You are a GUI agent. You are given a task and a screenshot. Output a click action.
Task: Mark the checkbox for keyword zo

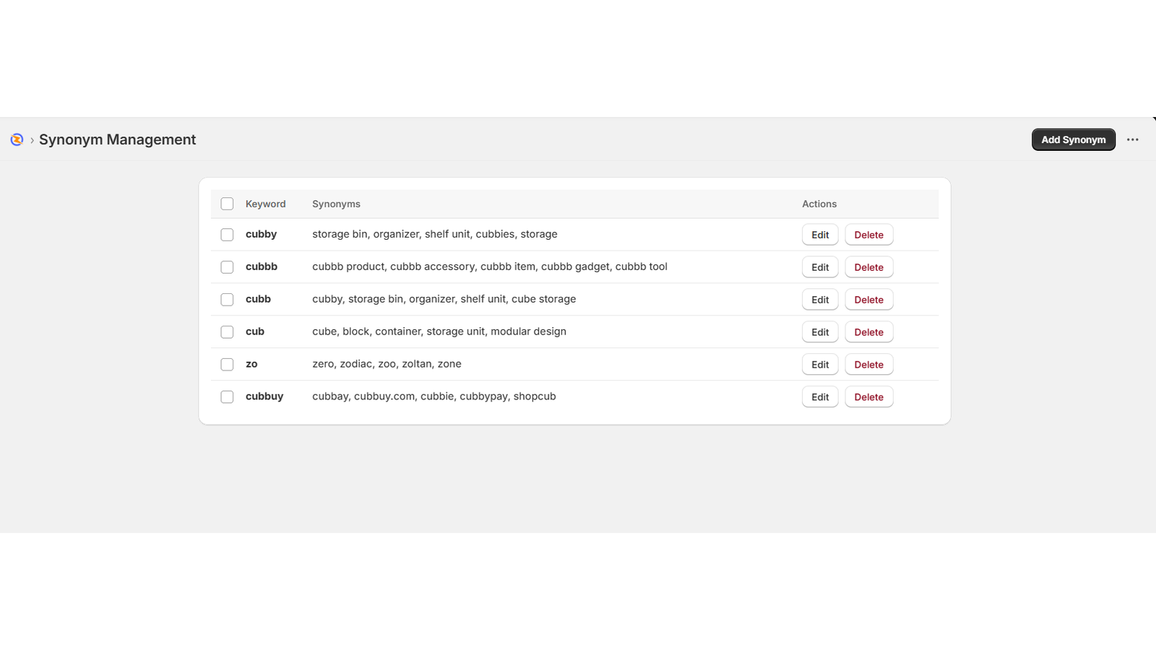(227, 365)
